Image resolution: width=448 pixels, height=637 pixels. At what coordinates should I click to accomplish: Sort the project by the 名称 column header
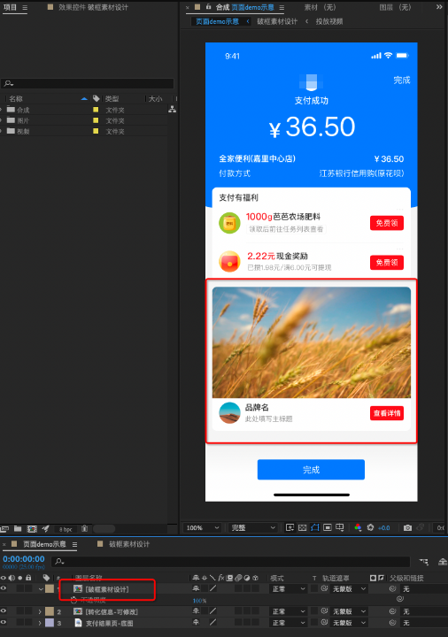(16, 99)
